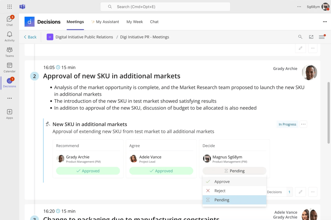Open Digital Initiative Public Relations breadcrumb
Screen dimensions: 331x220
(84, 37)
